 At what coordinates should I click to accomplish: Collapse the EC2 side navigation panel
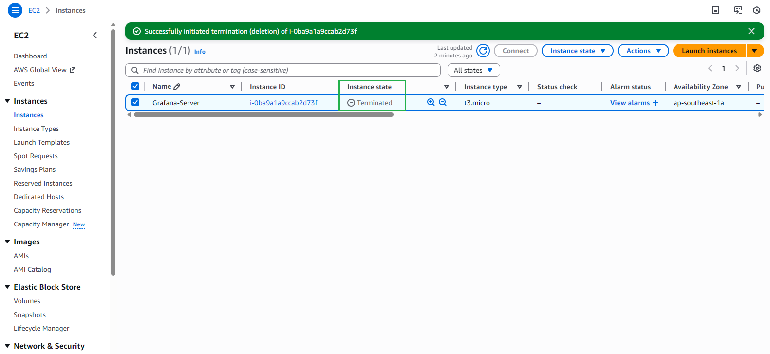(x=95, y=35)
